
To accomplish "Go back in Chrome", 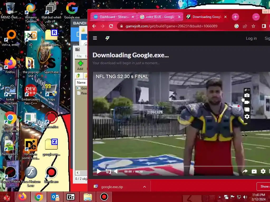I will 94,26.
